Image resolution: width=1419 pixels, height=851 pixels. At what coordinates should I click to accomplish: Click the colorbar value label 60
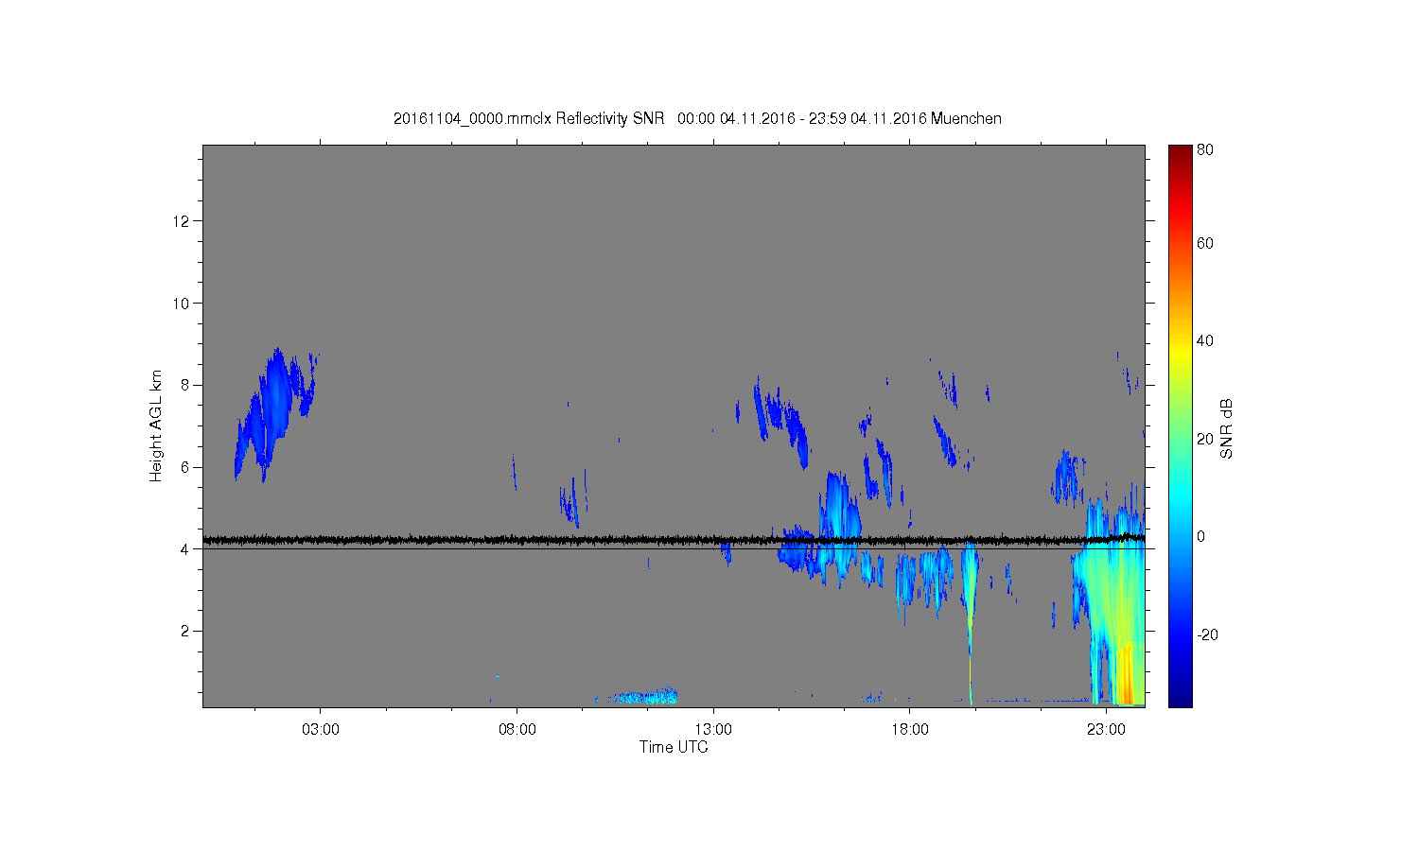[x=1205, y=243]
